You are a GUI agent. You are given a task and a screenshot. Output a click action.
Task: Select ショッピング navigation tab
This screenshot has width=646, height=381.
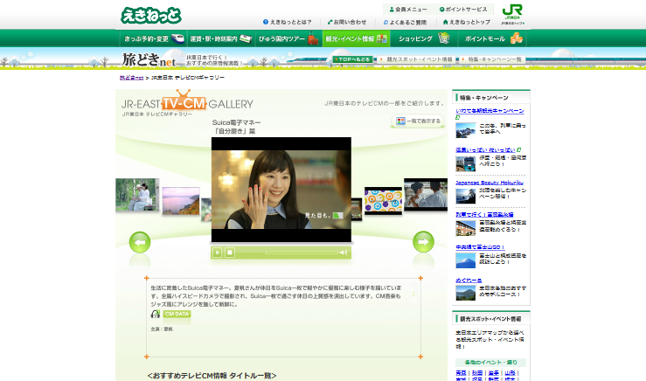424,38
